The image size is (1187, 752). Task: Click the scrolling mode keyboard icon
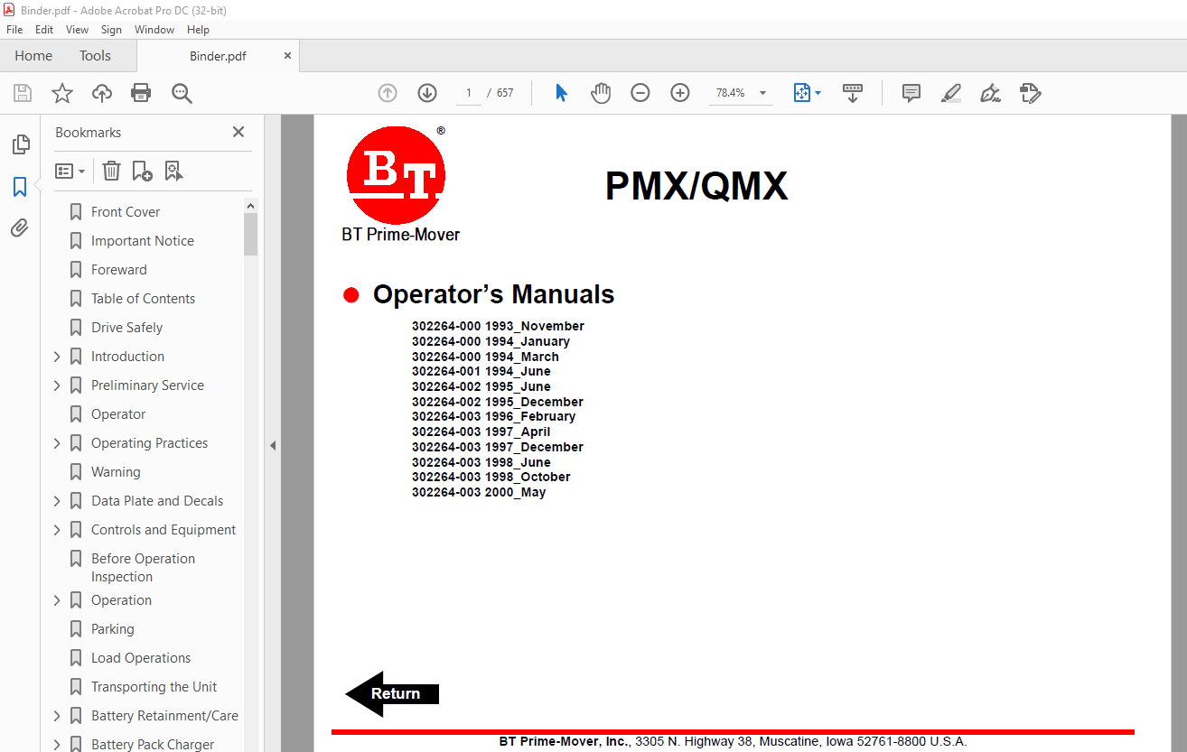pos(853,93)
